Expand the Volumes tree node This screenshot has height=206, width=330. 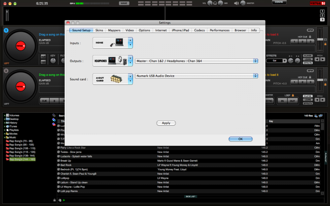(x=5, y=115)
